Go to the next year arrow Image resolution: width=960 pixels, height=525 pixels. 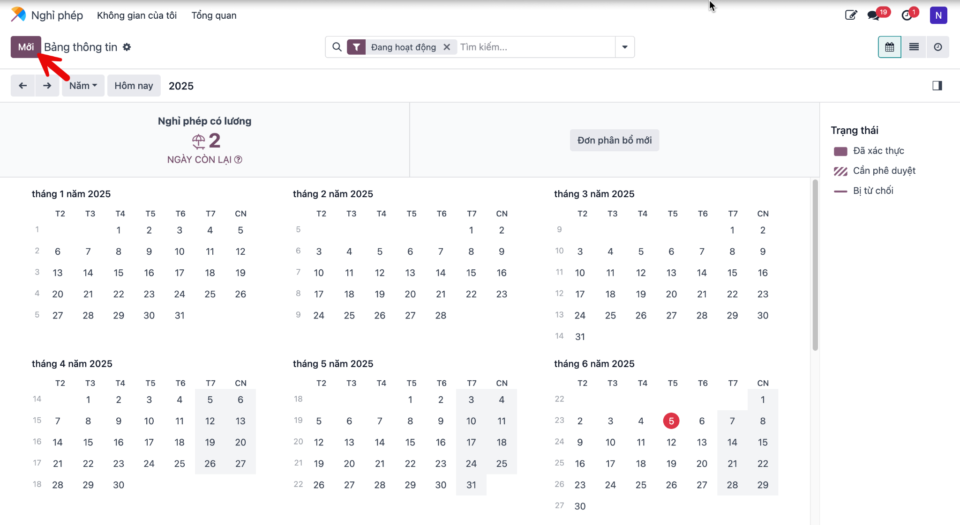[47, 86]
